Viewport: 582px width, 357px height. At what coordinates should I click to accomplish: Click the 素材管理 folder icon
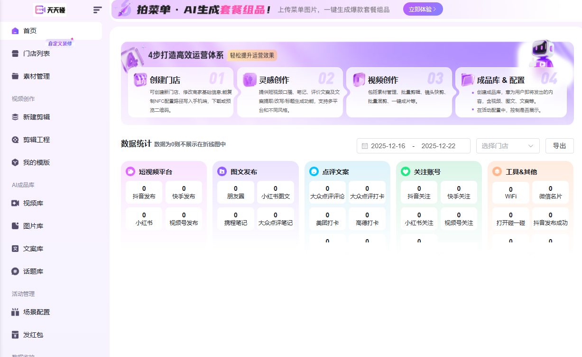click(x=15, y=76)
